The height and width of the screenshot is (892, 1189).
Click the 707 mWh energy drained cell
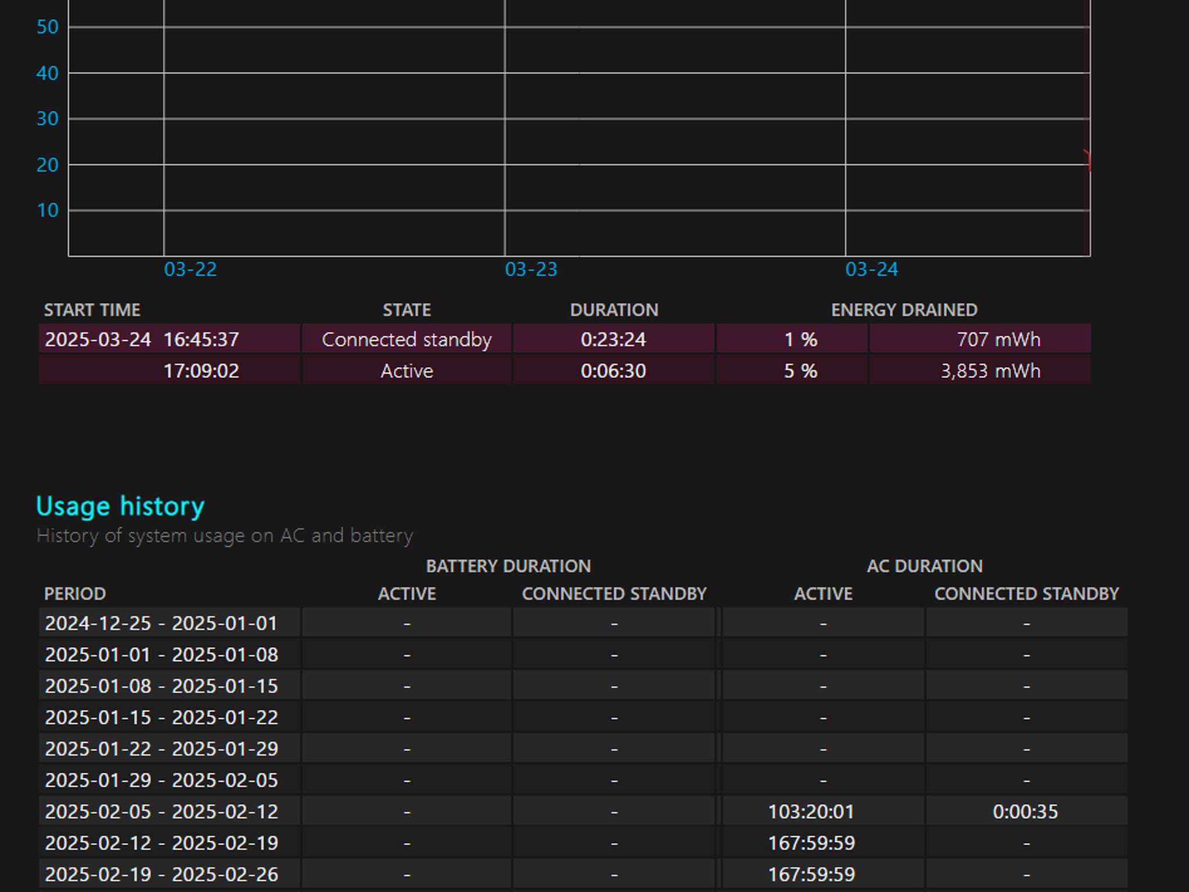coord(980,339)
